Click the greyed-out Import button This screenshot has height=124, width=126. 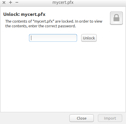[110, 118]
